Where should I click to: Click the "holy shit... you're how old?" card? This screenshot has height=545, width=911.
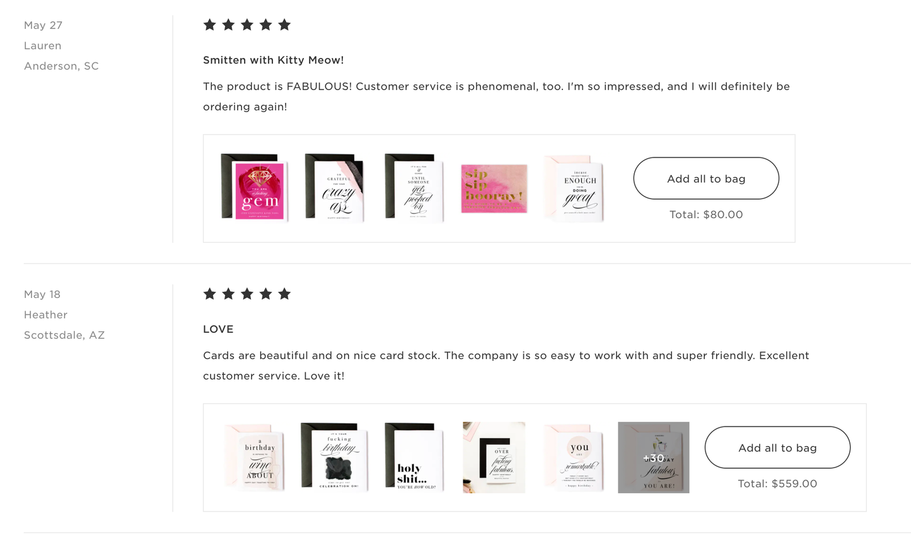(x=414, y=457)
